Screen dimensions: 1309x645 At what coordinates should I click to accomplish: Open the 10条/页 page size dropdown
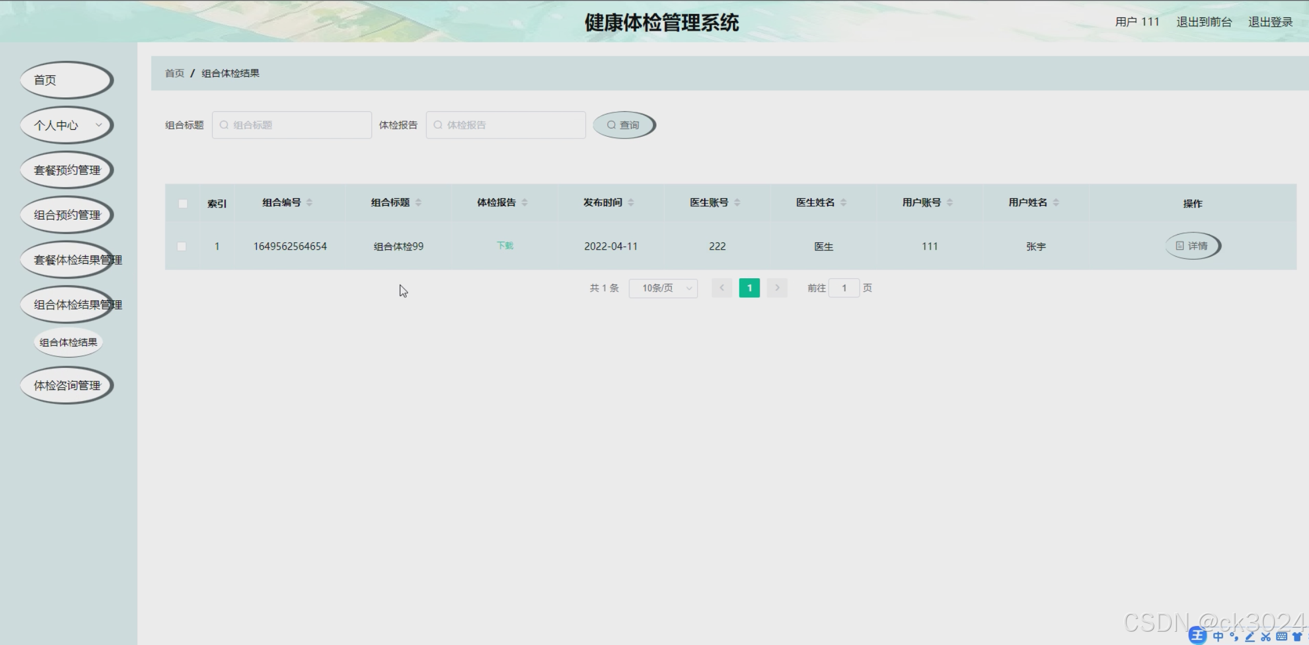point(663,288)
